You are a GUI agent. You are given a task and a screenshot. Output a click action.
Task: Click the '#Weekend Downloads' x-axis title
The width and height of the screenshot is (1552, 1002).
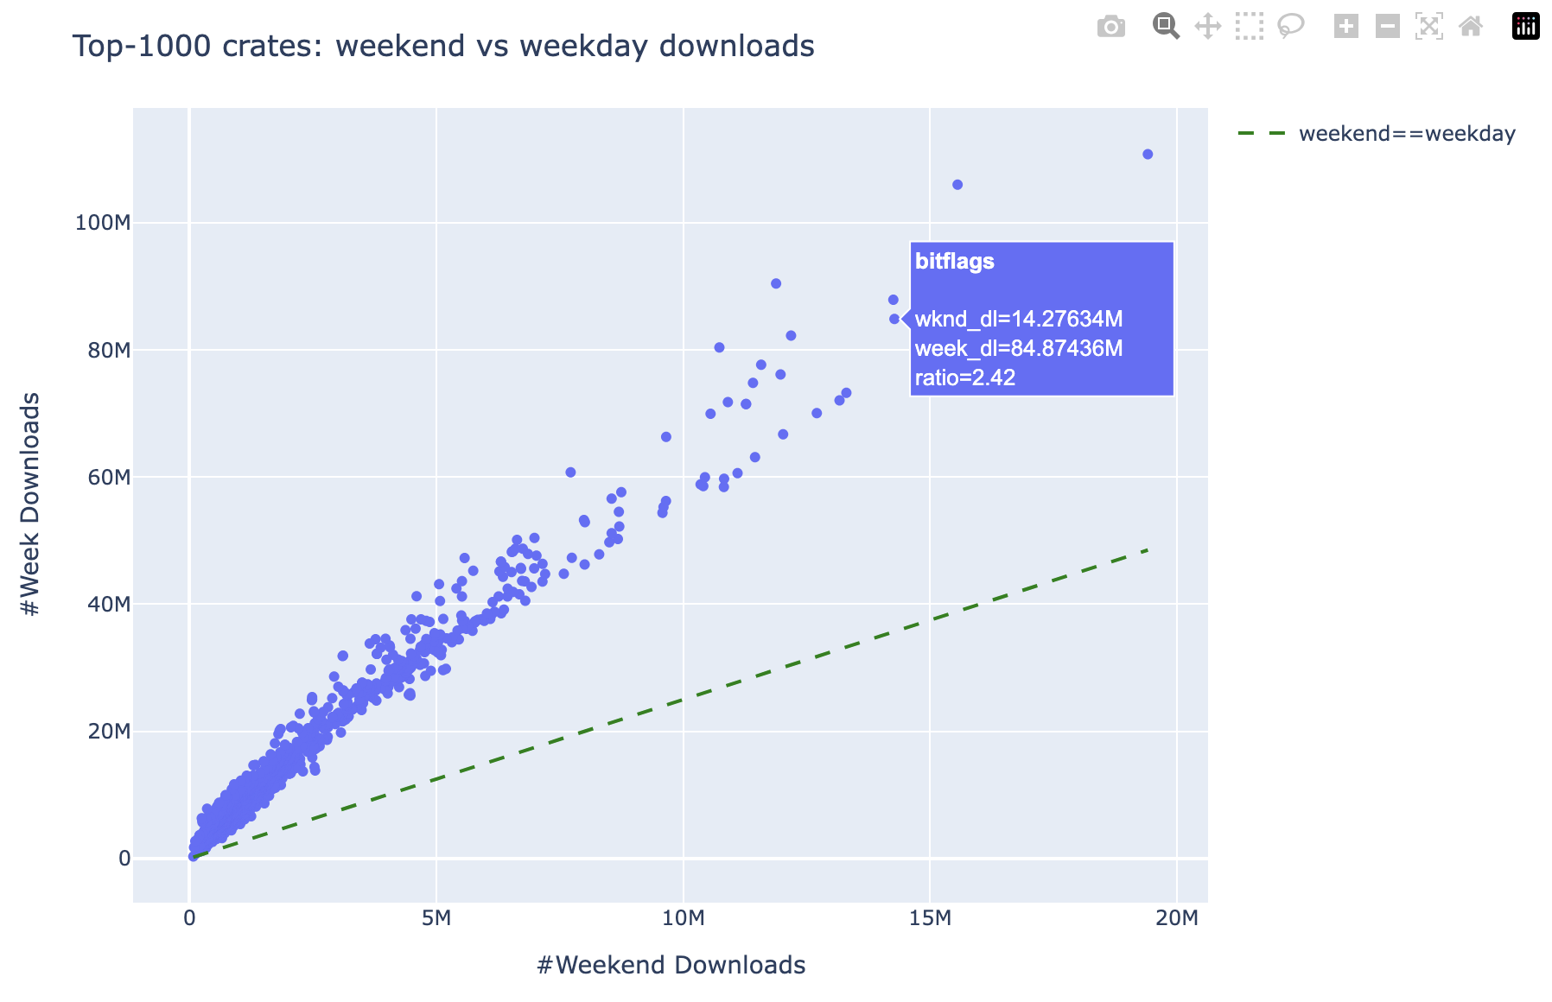671,965
